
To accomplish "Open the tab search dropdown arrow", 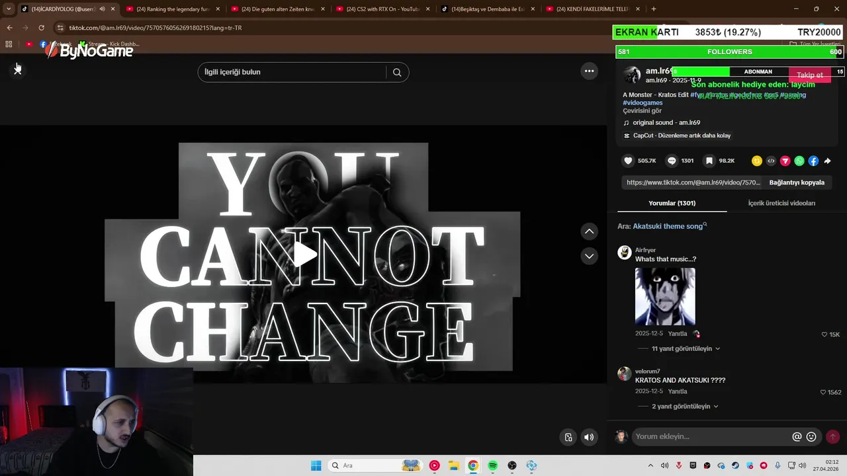I will (9, 9).
